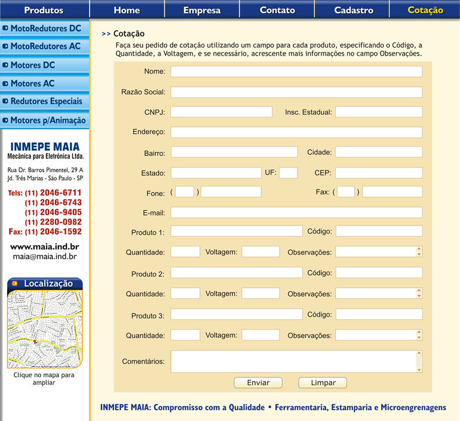Click the Redutores Especiais sidebar item
The height and width of the screenshot is (421, 460).
pyautogui.click(x=46, y=102)
